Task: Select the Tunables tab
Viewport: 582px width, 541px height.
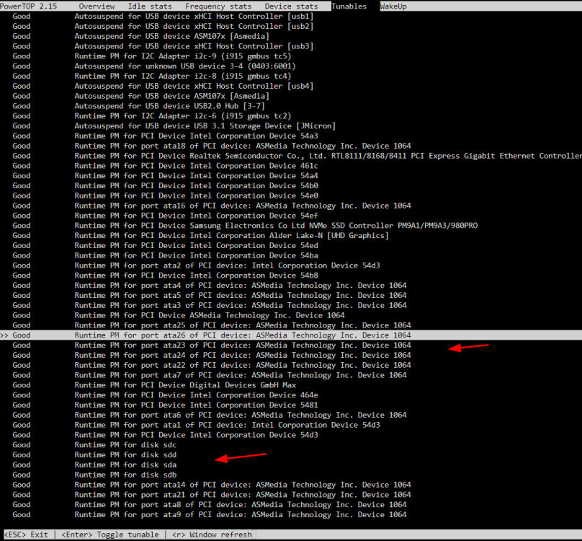Action: click(349, 6)
